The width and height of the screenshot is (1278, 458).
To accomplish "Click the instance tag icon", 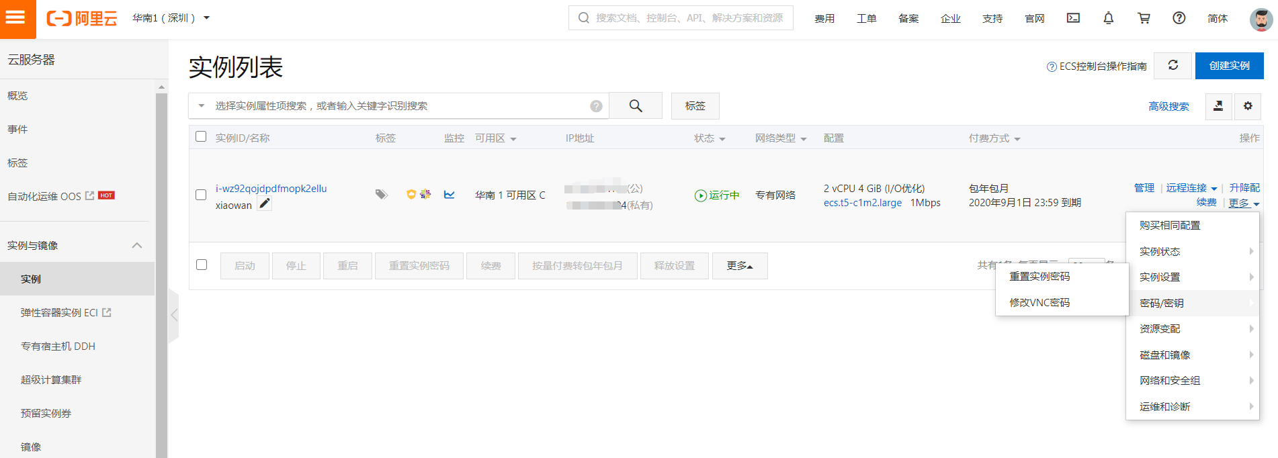I will point(381,195).
